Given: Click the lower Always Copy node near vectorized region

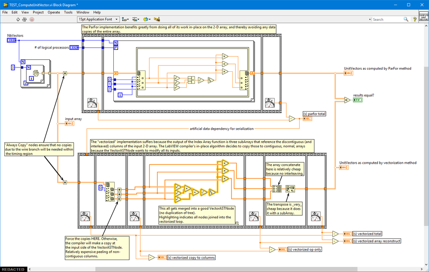Looking at the screenshot, I should 65,182.
